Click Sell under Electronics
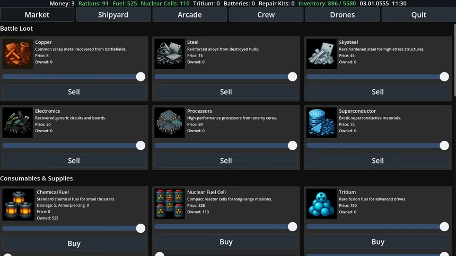456x256 pixels. pyautogui.click(x=74, y=160)
